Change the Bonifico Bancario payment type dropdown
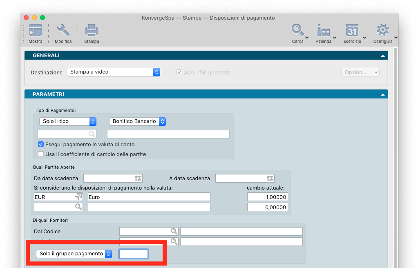Viewport: 418px width, 268px height. click(137, 121)
